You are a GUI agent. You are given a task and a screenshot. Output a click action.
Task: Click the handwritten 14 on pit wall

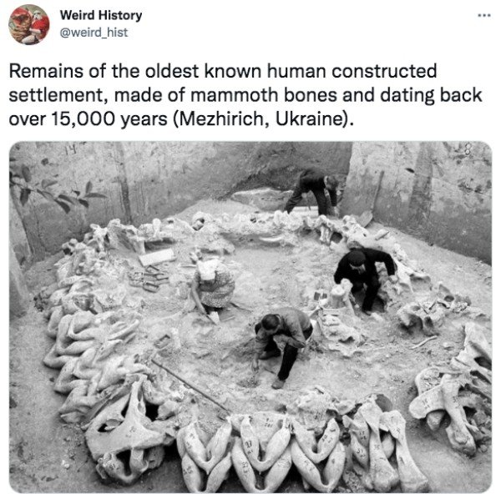point(71,149)
